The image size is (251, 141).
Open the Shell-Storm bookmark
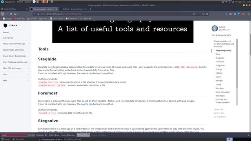pyautogui.click(x=56, y=18)
